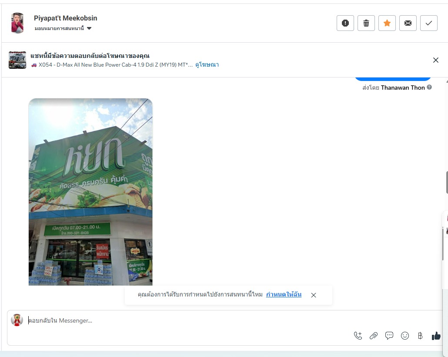Open the conversation assignment dropdown
The image size is (448, 357).
click(63, 28)
